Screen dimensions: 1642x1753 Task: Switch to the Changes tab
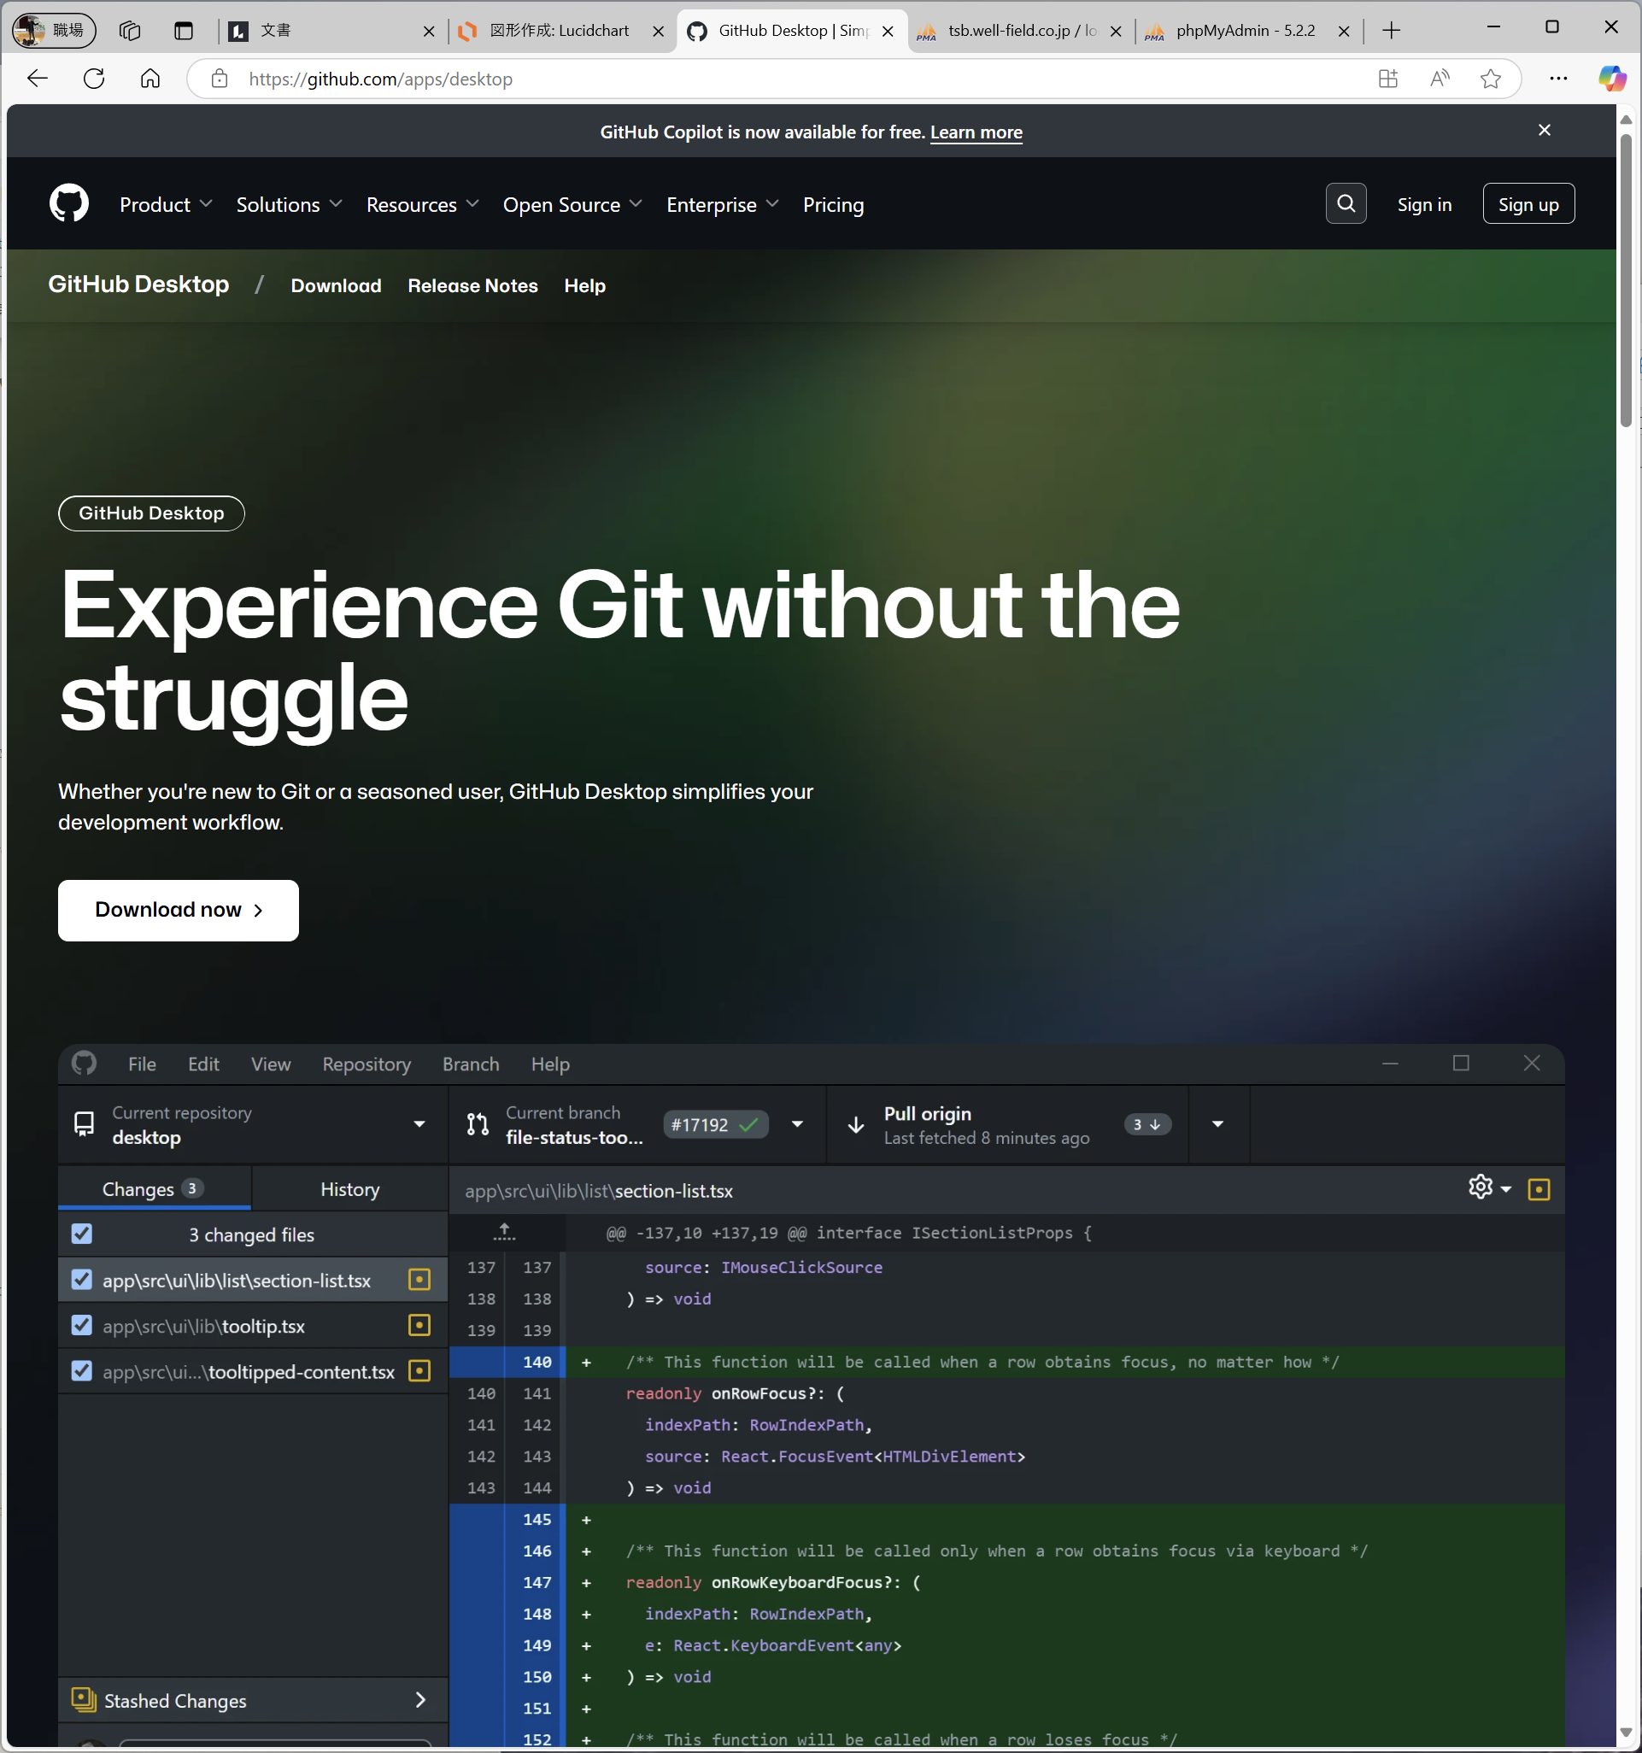tap(155, 1188)
